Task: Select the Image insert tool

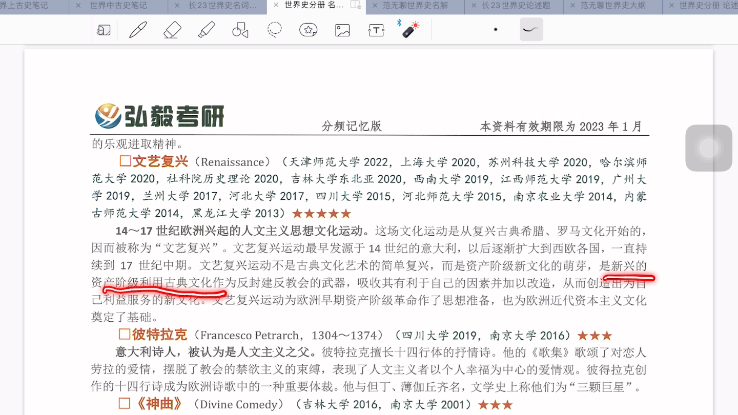Action: click(342, 30)
